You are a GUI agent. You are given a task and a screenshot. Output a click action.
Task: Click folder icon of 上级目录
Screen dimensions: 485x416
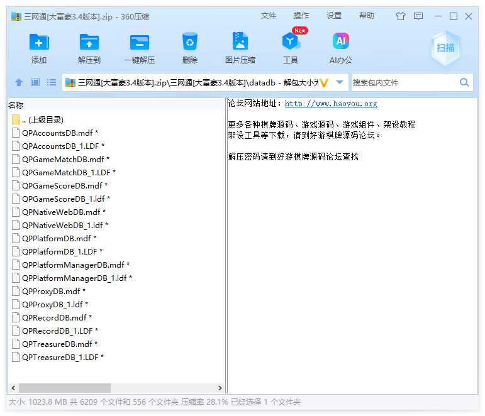coord(16,119)
